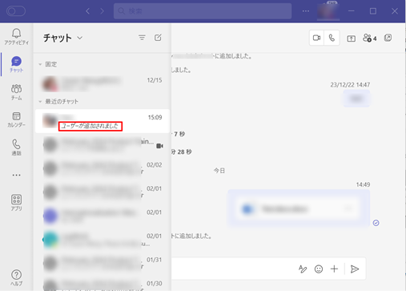Open the Apps icon in sidebar
The width and height of the screenshot is (406, 291).
[x=16, y=202]
